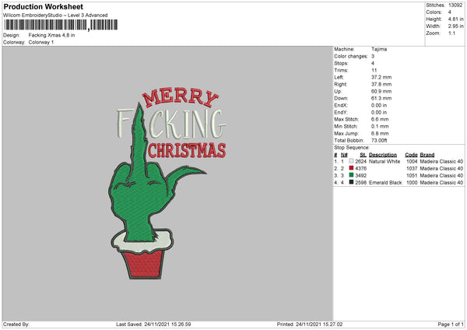Click thread code '1000'

pyautogui.click(x=412, y=183)
